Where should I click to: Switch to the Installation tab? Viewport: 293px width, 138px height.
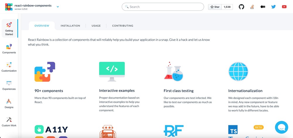click(x=70, y=26)
